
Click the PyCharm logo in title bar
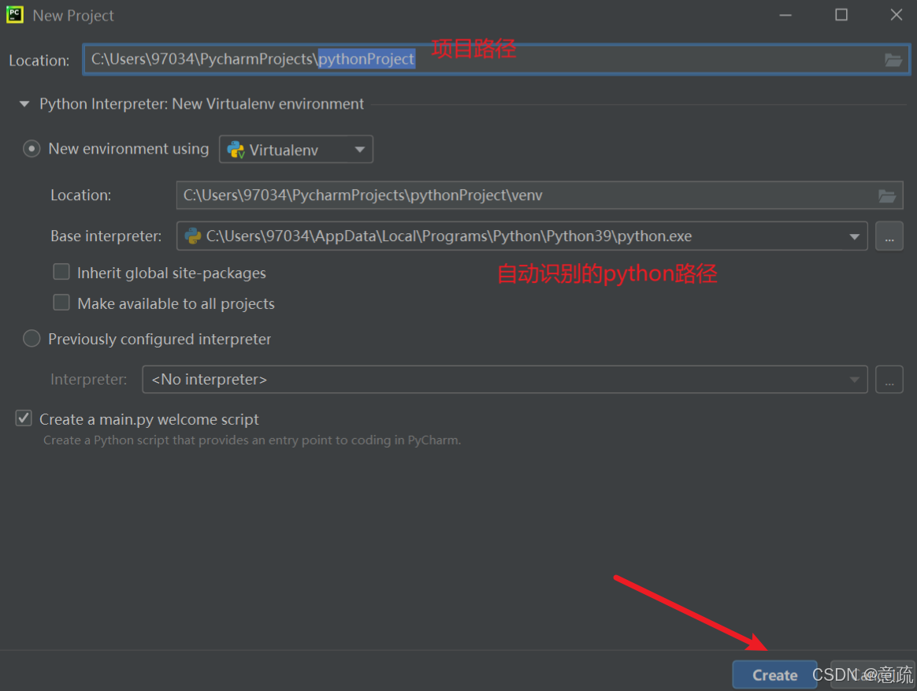point(15,15)
